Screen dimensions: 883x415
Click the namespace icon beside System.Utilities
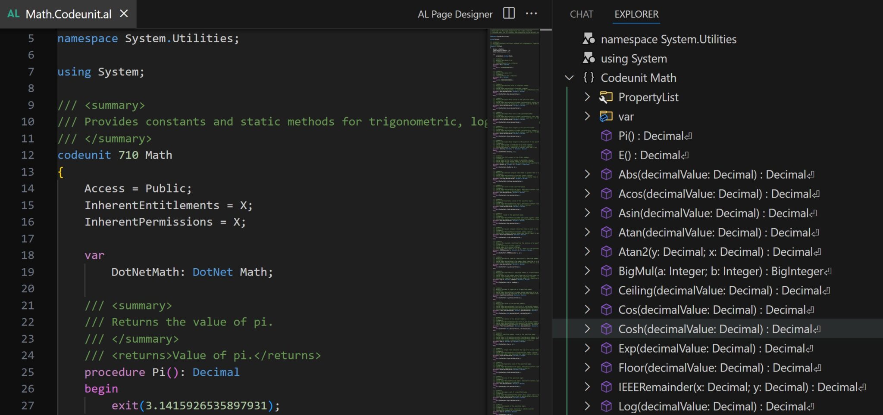pyautogui.click(x=589, y=39)
